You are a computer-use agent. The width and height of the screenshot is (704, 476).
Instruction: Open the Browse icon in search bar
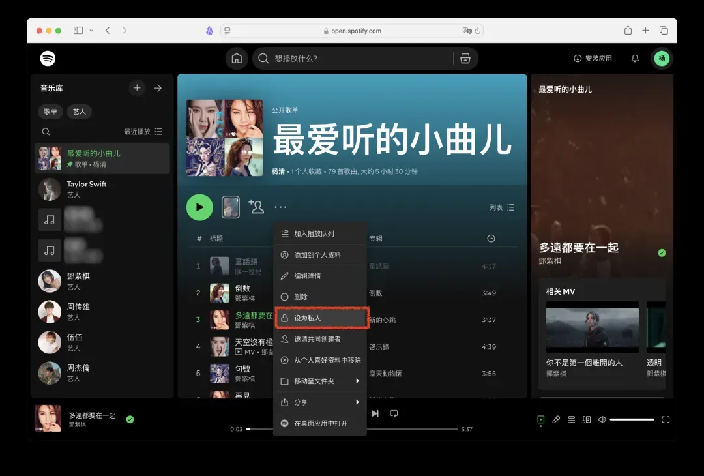(465, 59)
